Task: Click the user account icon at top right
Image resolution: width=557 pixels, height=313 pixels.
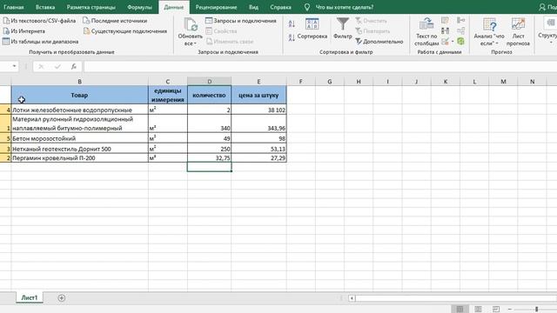Action: [x=542, y=7]
